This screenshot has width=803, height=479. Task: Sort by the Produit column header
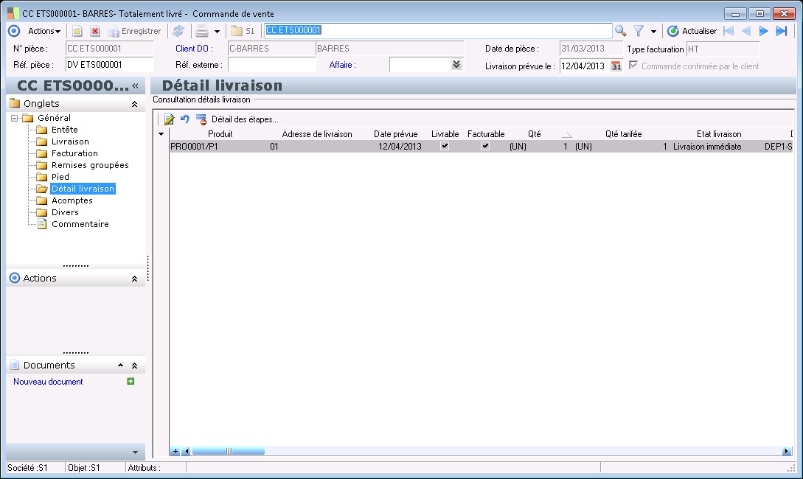[x=220, y=134]
